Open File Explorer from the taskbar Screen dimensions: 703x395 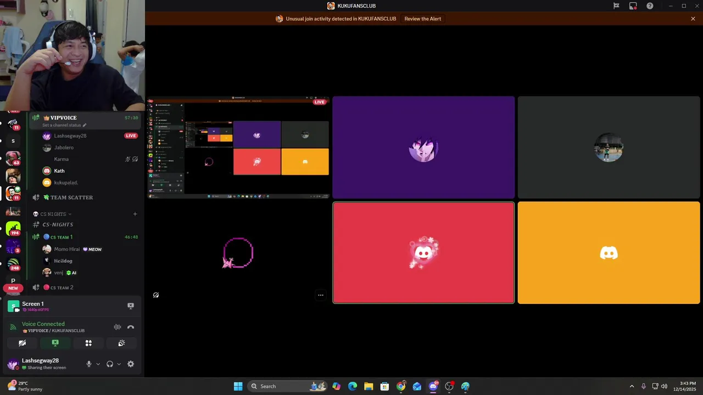coord(369,386)
